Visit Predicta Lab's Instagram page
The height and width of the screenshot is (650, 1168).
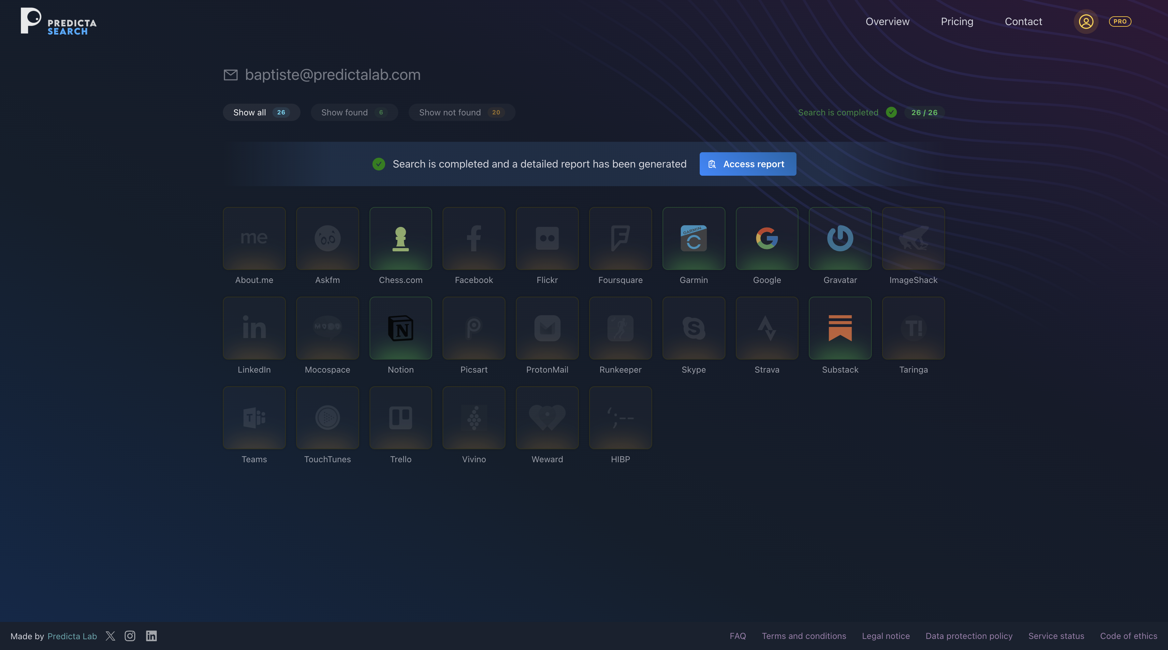(x=130, y=636)
